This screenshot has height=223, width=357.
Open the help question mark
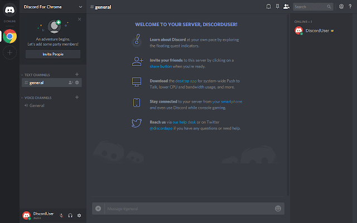pyautogui.click(x=350, y=7)
